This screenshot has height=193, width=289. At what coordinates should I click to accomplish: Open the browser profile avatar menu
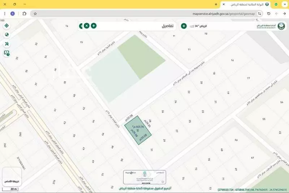coord(13,13)
